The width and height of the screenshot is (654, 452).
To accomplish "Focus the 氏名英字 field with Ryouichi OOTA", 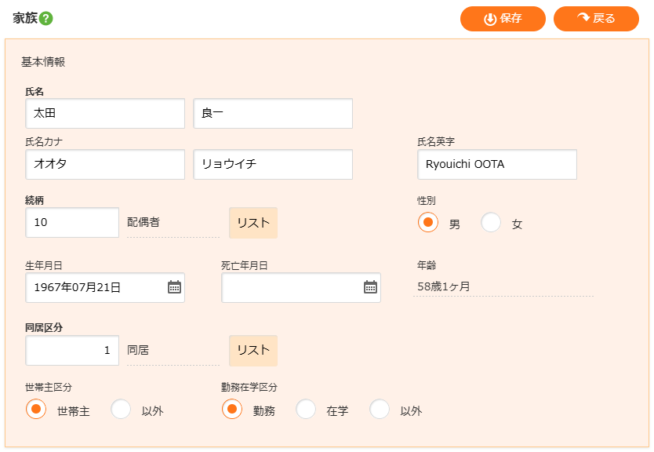I will pyautogui.click(x=497, y=165).
